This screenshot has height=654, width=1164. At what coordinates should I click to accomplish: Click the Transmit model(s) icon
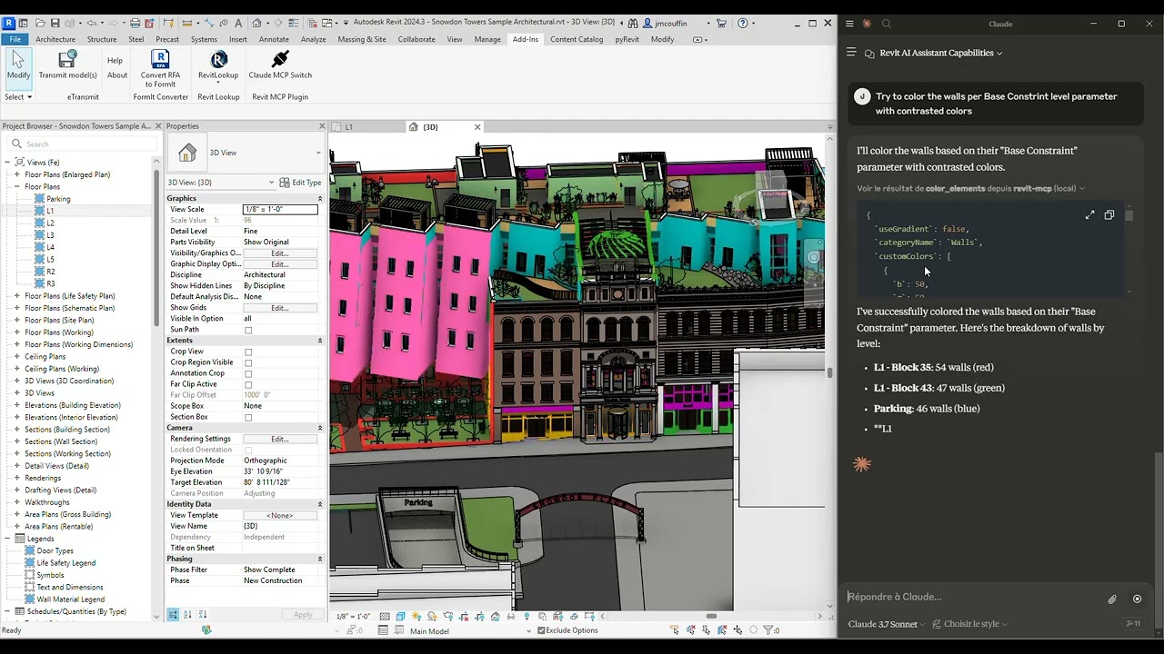pos(67,65)
